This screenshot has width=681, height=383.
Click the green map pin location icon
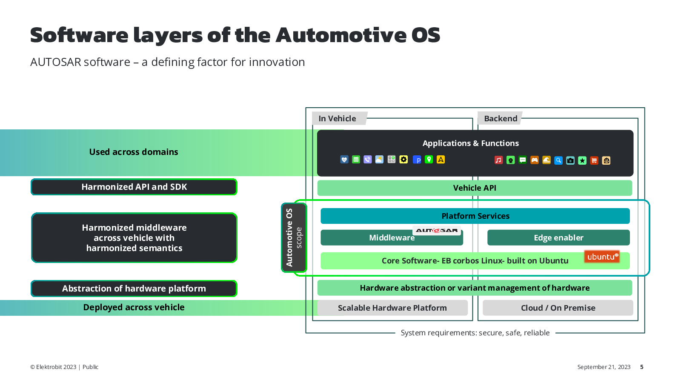[429, 160]
